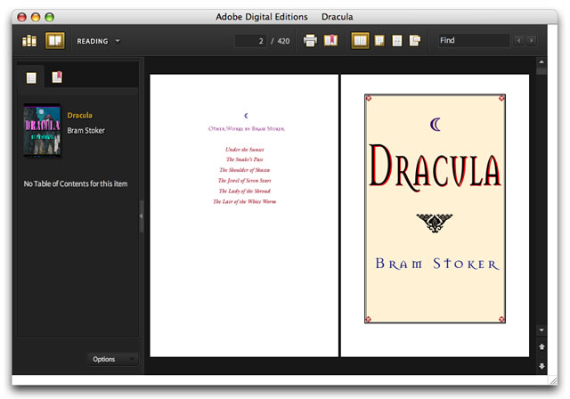
Task: Click 'The Shoulder of Shasta' title text
Action: 245,170
